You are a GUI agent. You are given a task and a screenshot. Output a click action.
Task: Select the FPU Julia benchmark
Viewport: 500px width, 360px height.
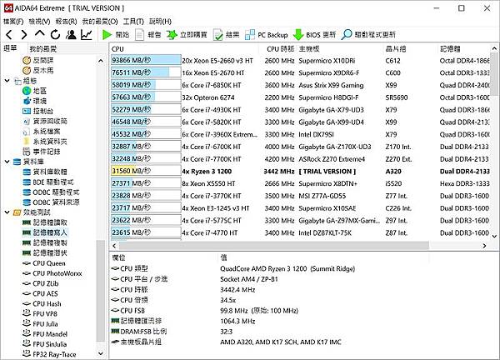41,324
